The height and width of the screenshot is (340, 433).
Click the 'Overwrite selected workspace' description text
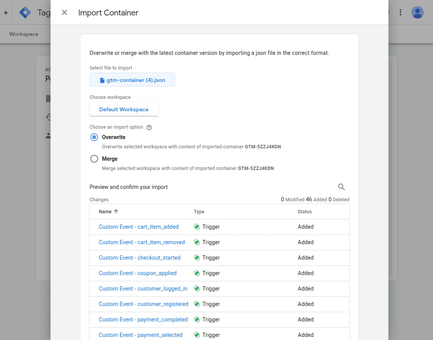(191, 147)
